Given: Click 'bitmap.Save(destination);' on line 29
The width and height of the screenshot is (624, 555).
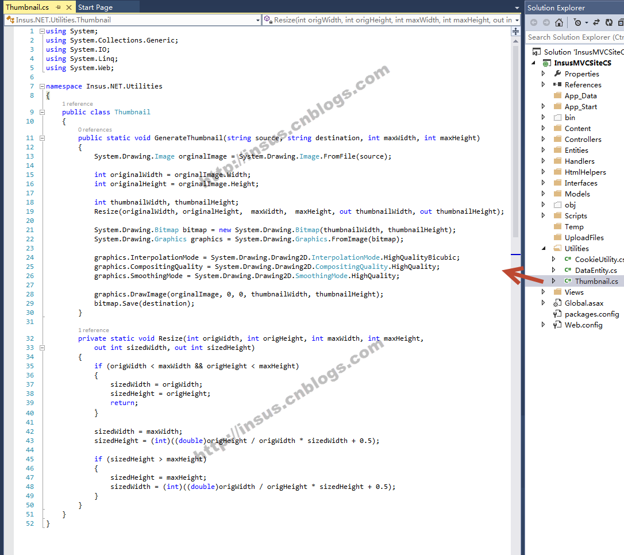Looking at the screenshot, I should click(144, 303).
